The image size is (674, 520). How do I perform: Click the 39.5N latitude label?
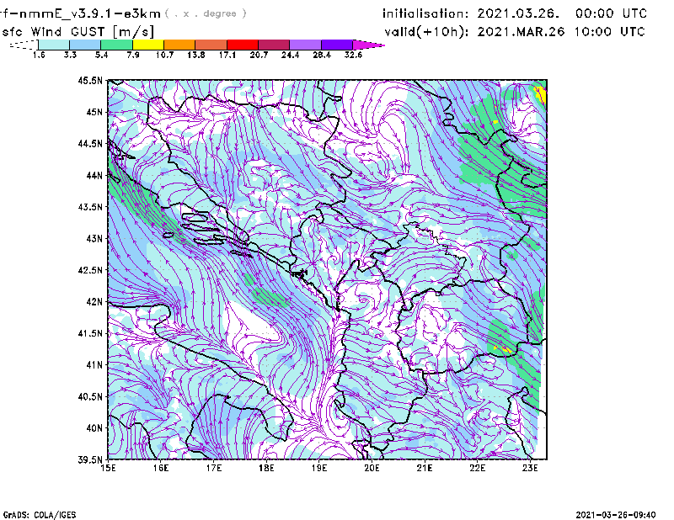coord(90,460)
